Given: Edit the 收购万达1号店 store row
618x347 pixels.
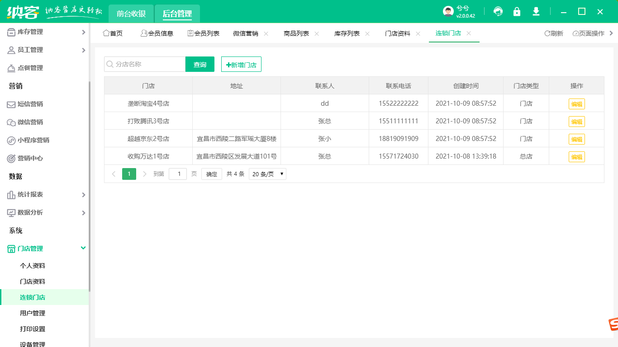Looking at the screenshot, I should click(x=576, y=157).
